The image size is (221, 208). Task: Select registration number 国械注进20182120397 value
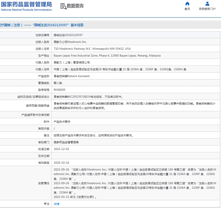[x=68, y=35]
